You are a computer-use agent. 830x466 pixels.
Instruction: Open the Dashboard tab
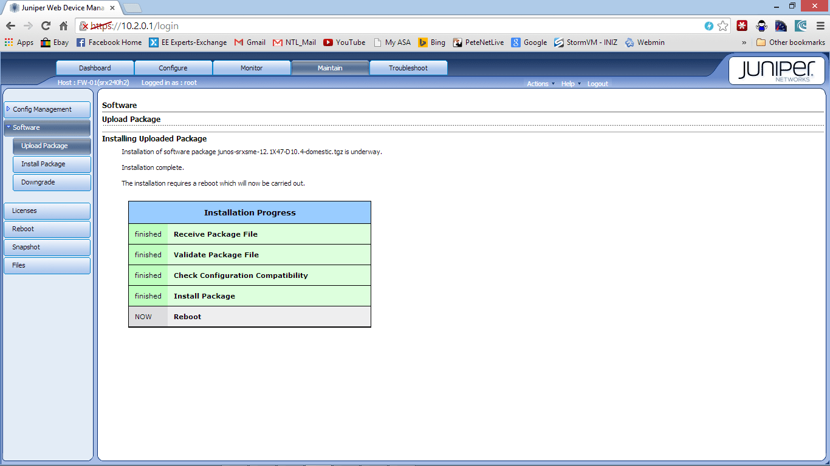95,67
